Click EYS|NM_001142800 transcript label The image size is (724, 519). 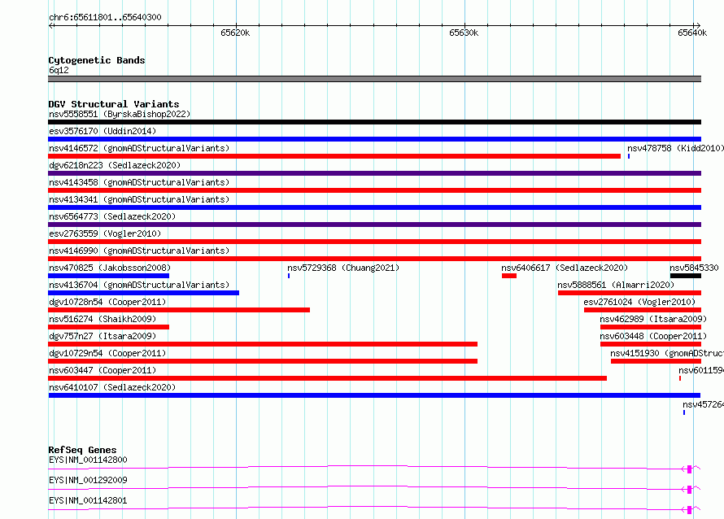point(88,460)
